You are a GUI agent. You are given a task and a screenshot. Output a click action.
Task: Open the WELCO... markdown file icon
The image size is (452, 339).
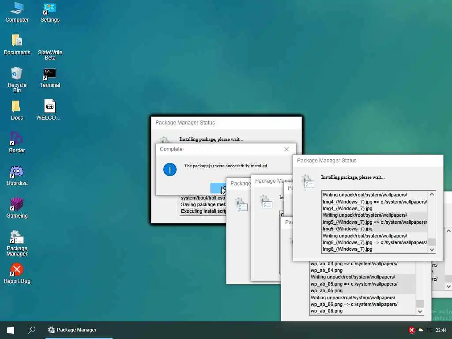point(49,110)
